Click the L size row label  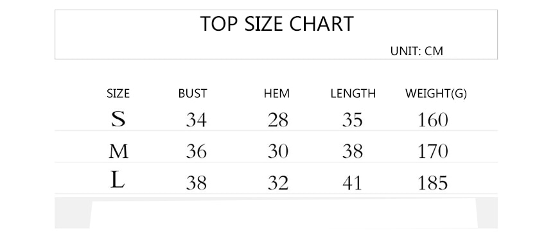118,181
